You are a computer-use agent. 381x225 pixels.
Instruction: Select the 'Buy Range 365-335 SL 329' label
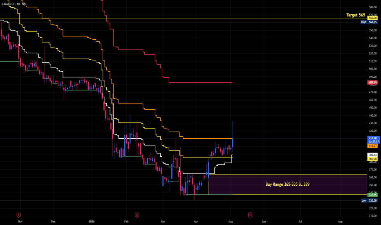coord(287,184)
